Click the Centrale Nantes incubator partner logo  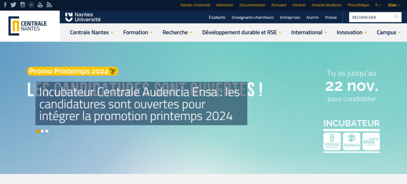332,141
